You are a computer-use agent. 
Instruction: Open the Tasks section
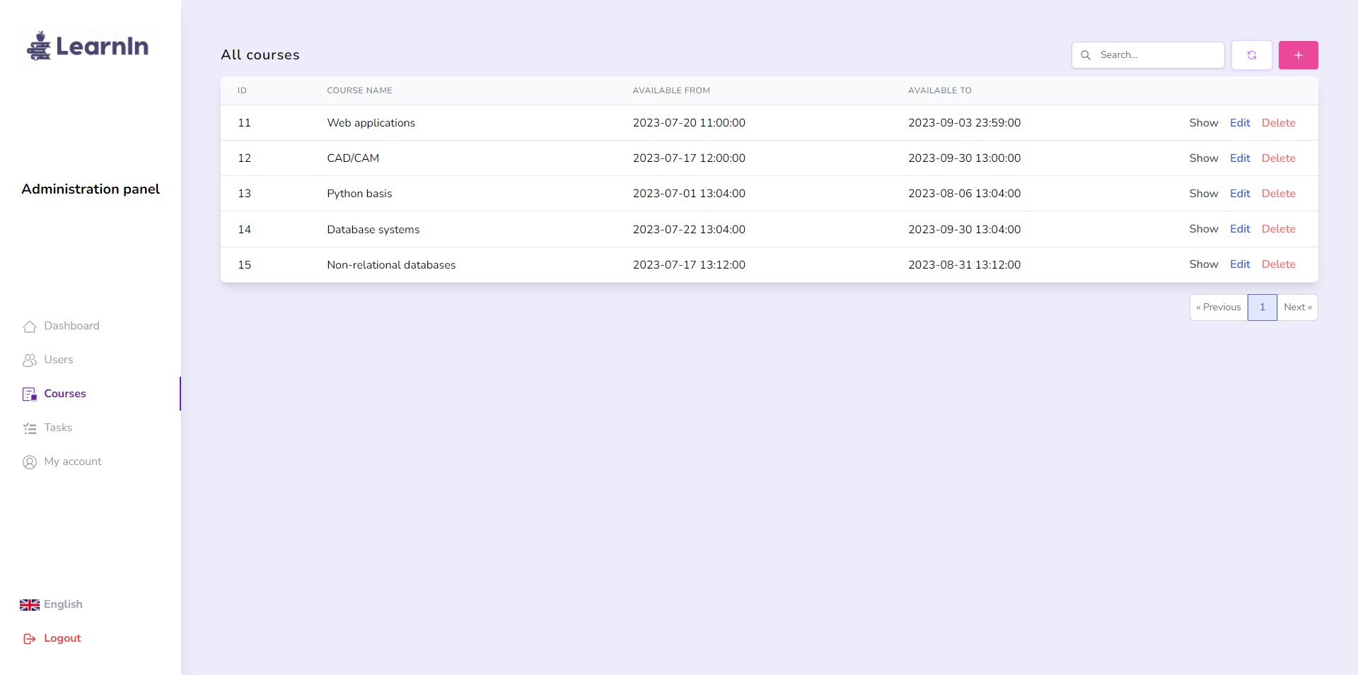[x=58, y=428]
